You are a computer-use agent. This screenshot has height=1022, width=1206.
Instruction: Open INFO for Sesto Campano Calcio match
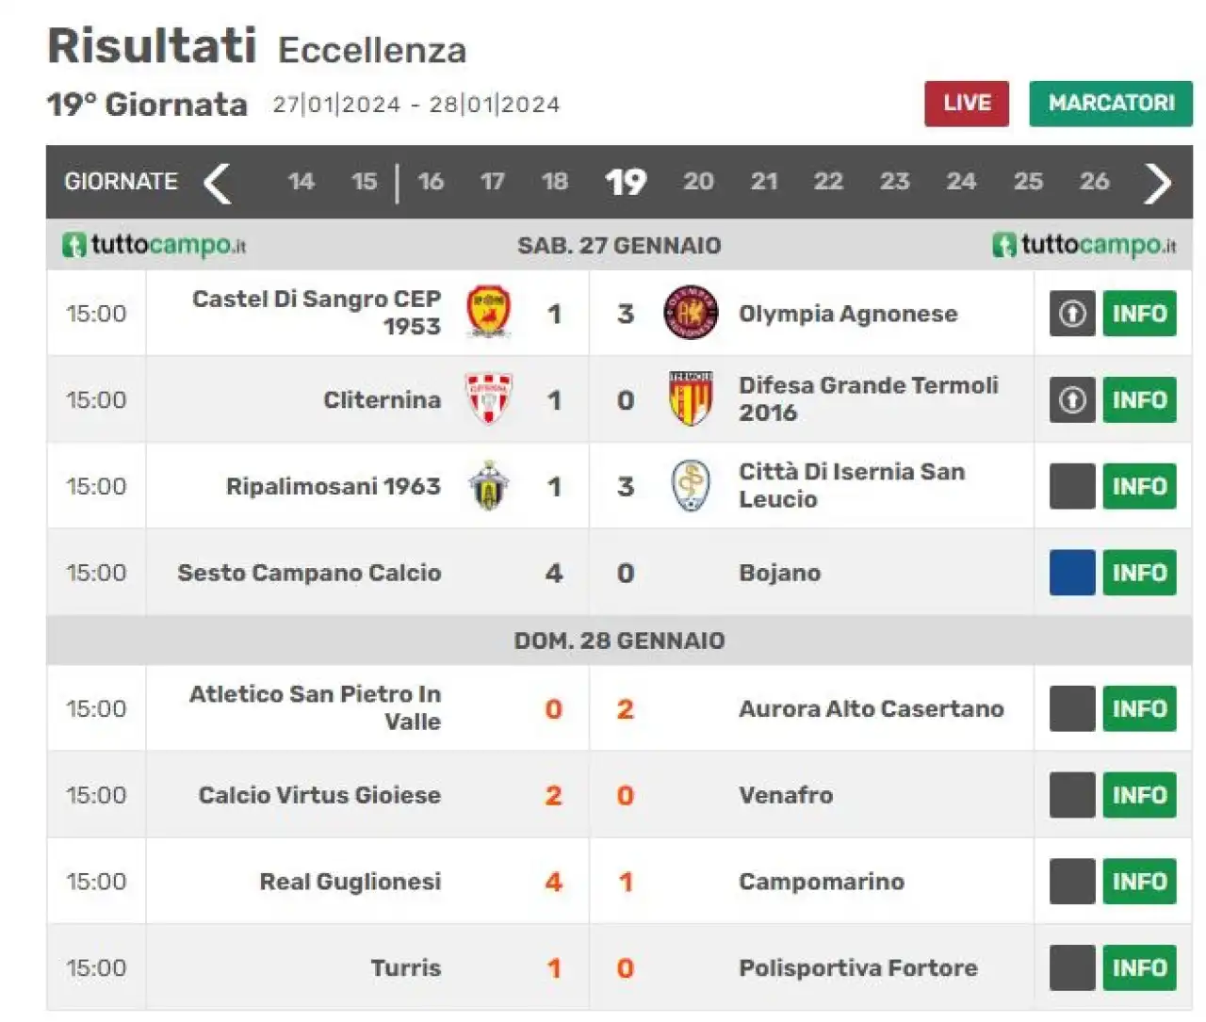point(1139,573)
